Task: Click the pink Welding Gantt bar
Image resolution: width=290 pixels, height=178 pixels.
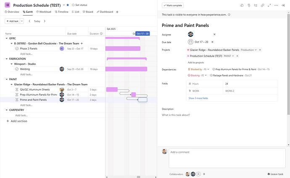Action: point(127,69)
